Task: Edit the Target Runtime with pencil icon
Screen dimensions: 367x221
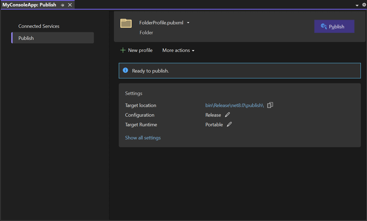Action: tap(229, 124)
